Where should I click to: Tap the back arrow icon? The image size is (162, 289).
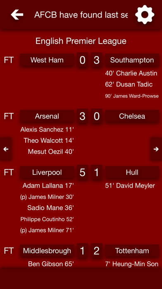(x=17, y=15)
